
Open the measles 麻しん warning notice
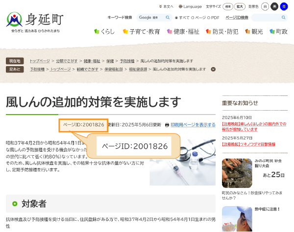pos(254,127)
